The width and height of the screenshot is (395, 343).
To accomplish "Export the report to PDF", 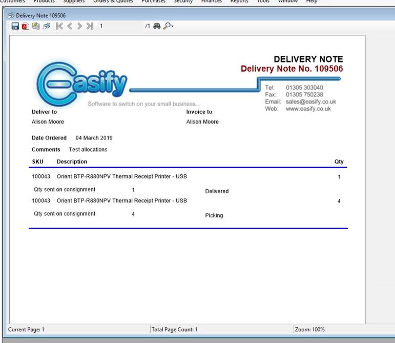I will click(x=25, y=26).
